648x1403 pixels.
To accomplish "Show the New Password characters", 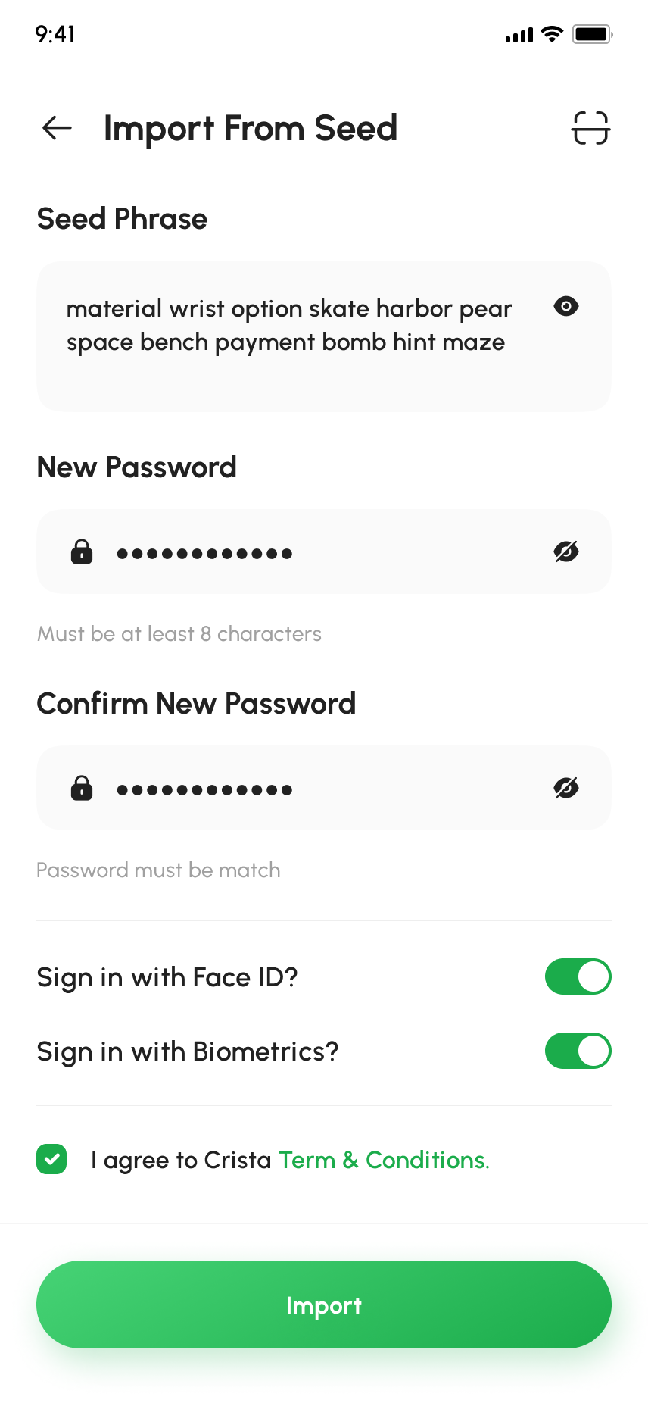I will point(566,552).
